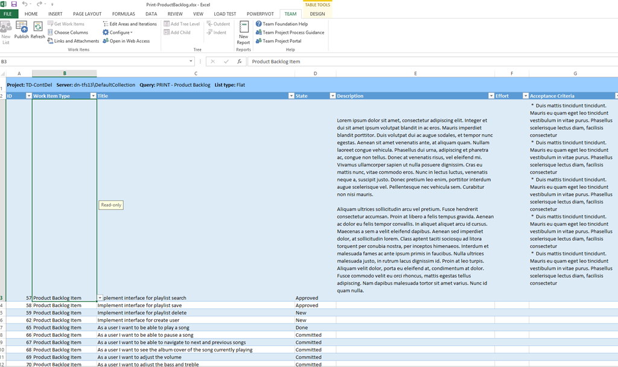Click Choose Columns in ribbon
This screenshot has width=618, height=367.
click(71, 33)
